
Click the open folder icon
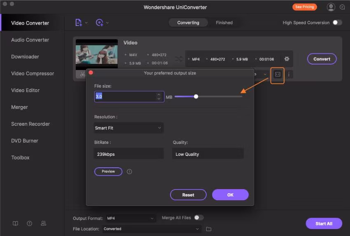pyautogui.click(x=209, y=229)
